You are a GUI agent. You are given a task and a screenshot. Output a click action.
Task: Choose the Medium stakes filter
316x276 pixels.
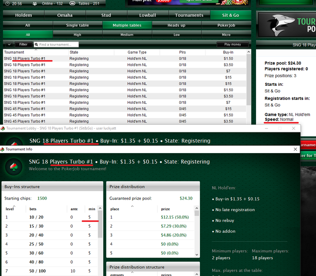tap(127, 34)
